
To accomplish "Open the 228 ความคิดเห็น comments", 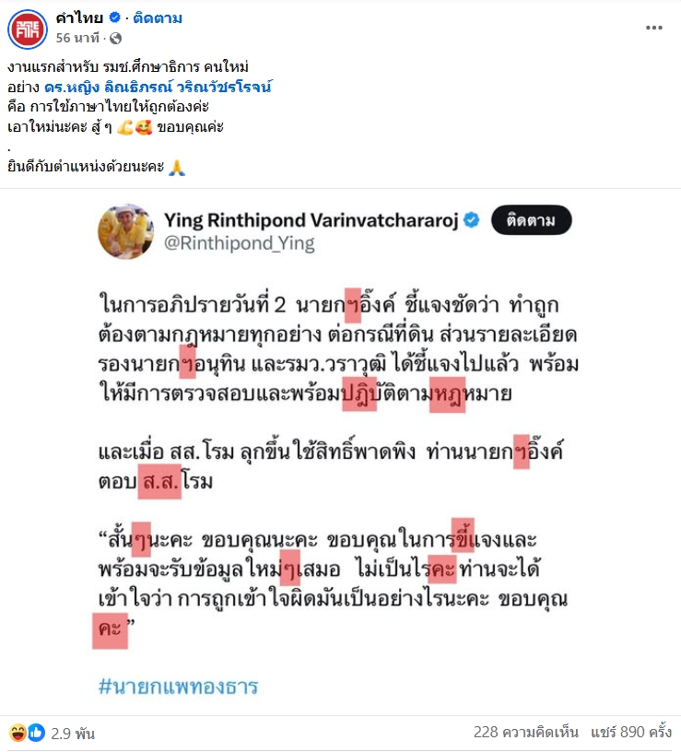I will tap(525, 732).
